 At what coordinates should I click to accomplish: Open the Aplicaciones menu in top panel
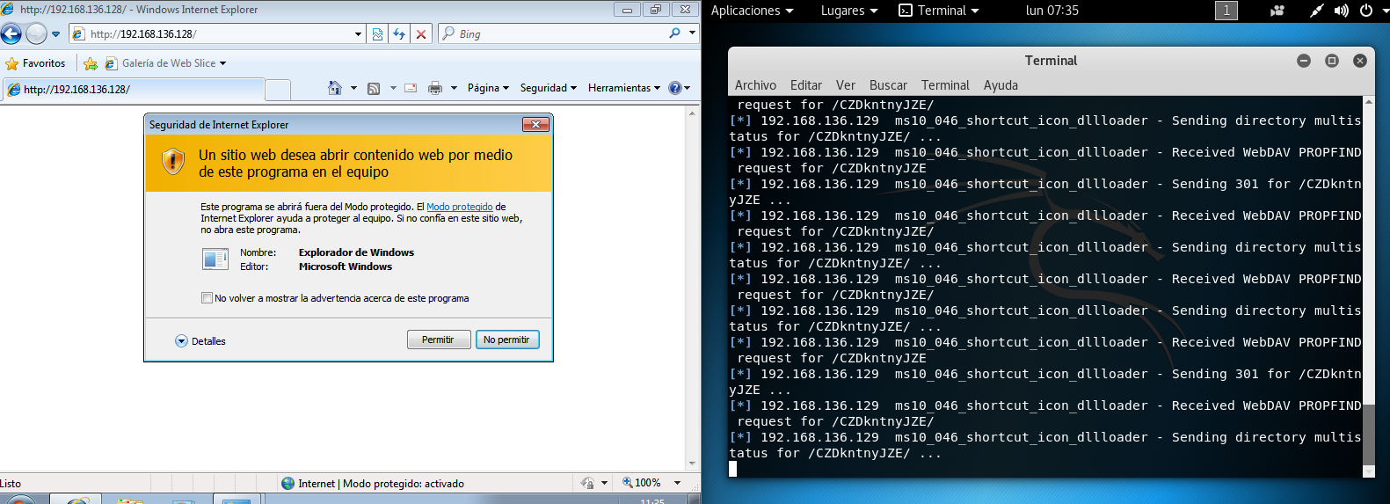click(x=753, y=11)
